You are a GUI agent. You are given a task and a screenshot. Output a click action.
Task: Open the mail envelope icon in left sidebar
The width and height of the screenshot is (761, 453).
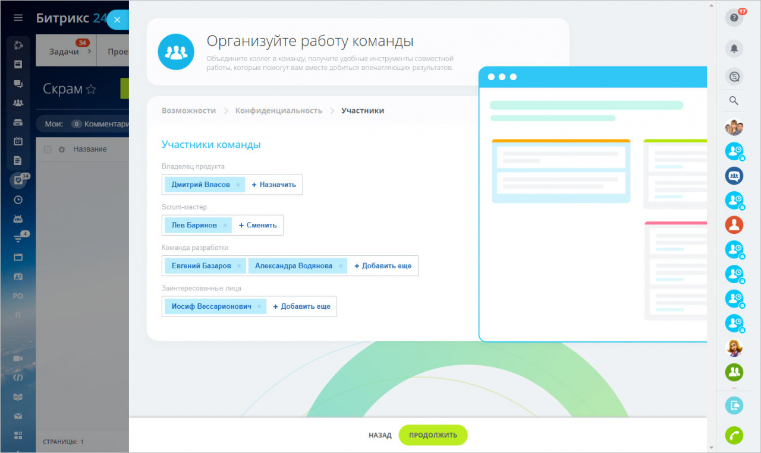point(18,416)
